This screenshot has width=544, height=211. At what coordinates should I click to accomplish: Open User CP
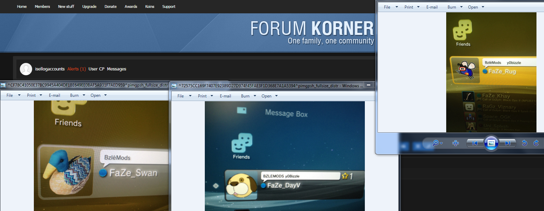tap(96, 69)
